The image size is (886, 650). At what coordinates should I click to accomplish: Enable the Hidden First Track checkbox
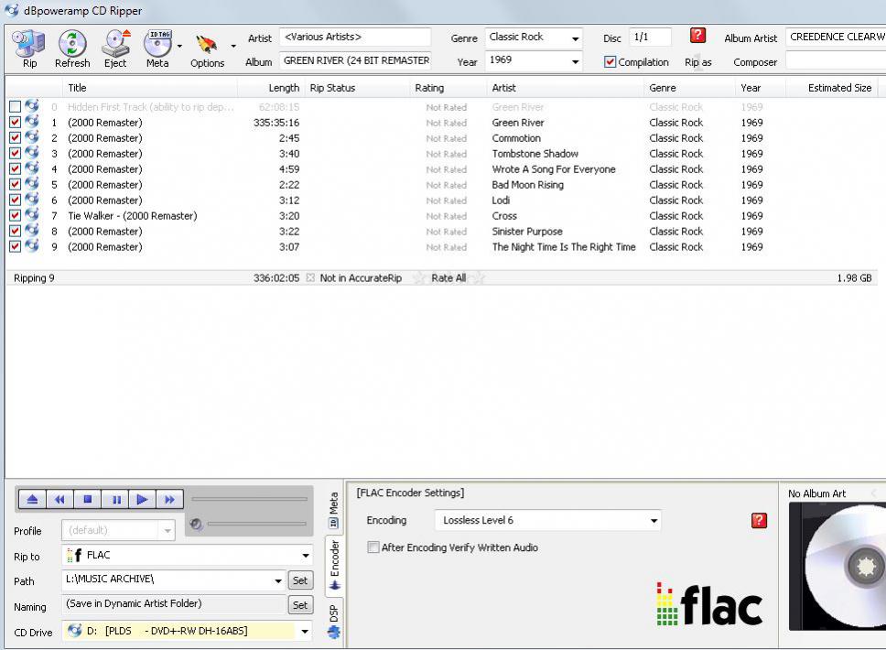click(15, 107)
